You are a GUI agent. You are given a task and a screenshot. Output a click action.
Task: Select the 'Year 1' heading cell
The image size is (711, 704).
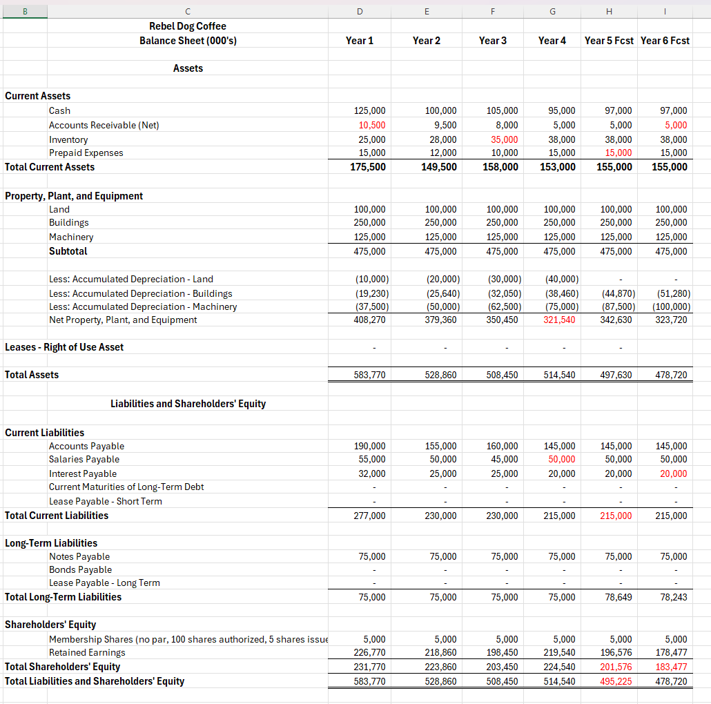pyautogui.click(x=360, y=41)
